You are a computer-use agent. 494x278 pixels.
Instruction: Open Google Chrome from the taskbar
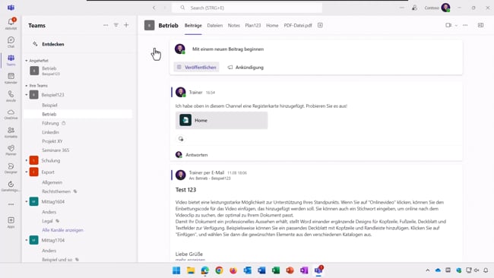click(219, 270)
